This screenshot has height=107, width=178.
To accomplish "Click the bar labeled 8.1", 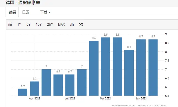I will tap(129, 73).
